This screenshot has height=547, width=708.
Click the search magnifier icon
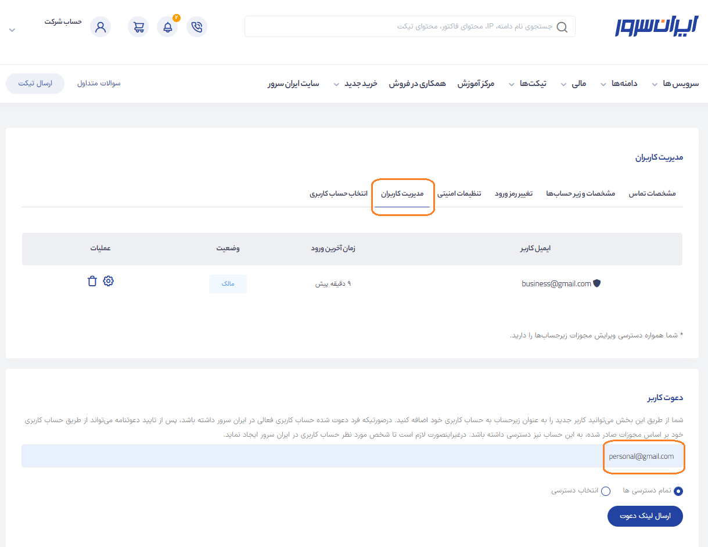(x=562, y=27)
